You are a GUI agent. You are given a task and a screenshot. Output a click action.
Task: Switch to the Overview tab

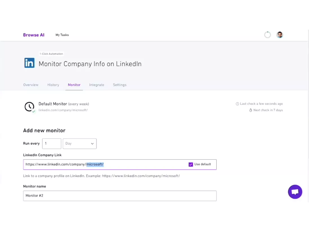(x=31, y=85)
